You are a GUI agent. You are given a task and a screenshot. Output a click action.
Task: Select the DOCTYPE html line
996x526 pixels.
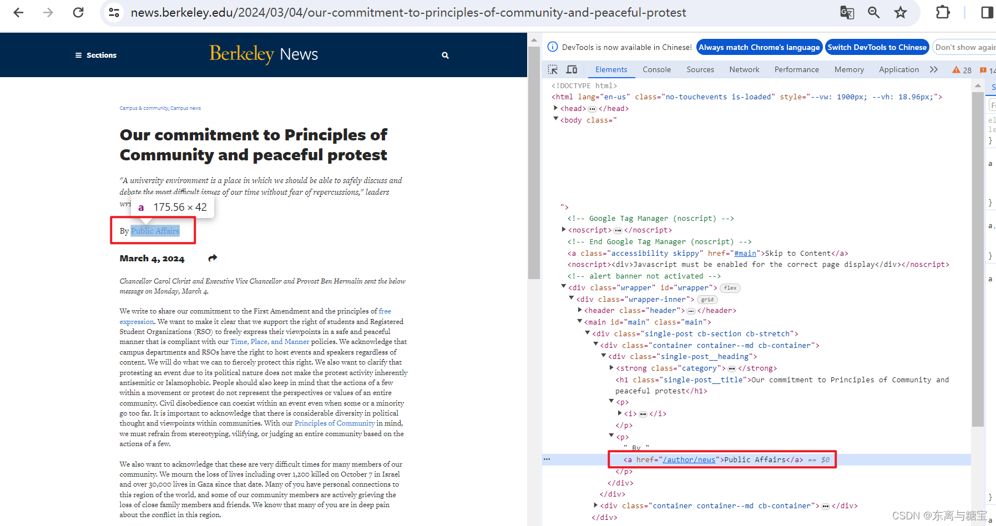[584, 85]
